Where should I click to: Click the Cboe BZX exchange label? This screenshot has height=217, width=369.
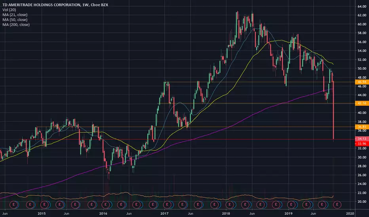[99, 5]
